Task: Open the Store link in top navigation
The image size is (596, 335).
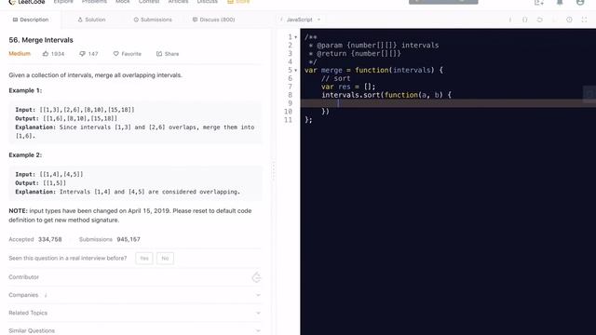Action: 238,2
